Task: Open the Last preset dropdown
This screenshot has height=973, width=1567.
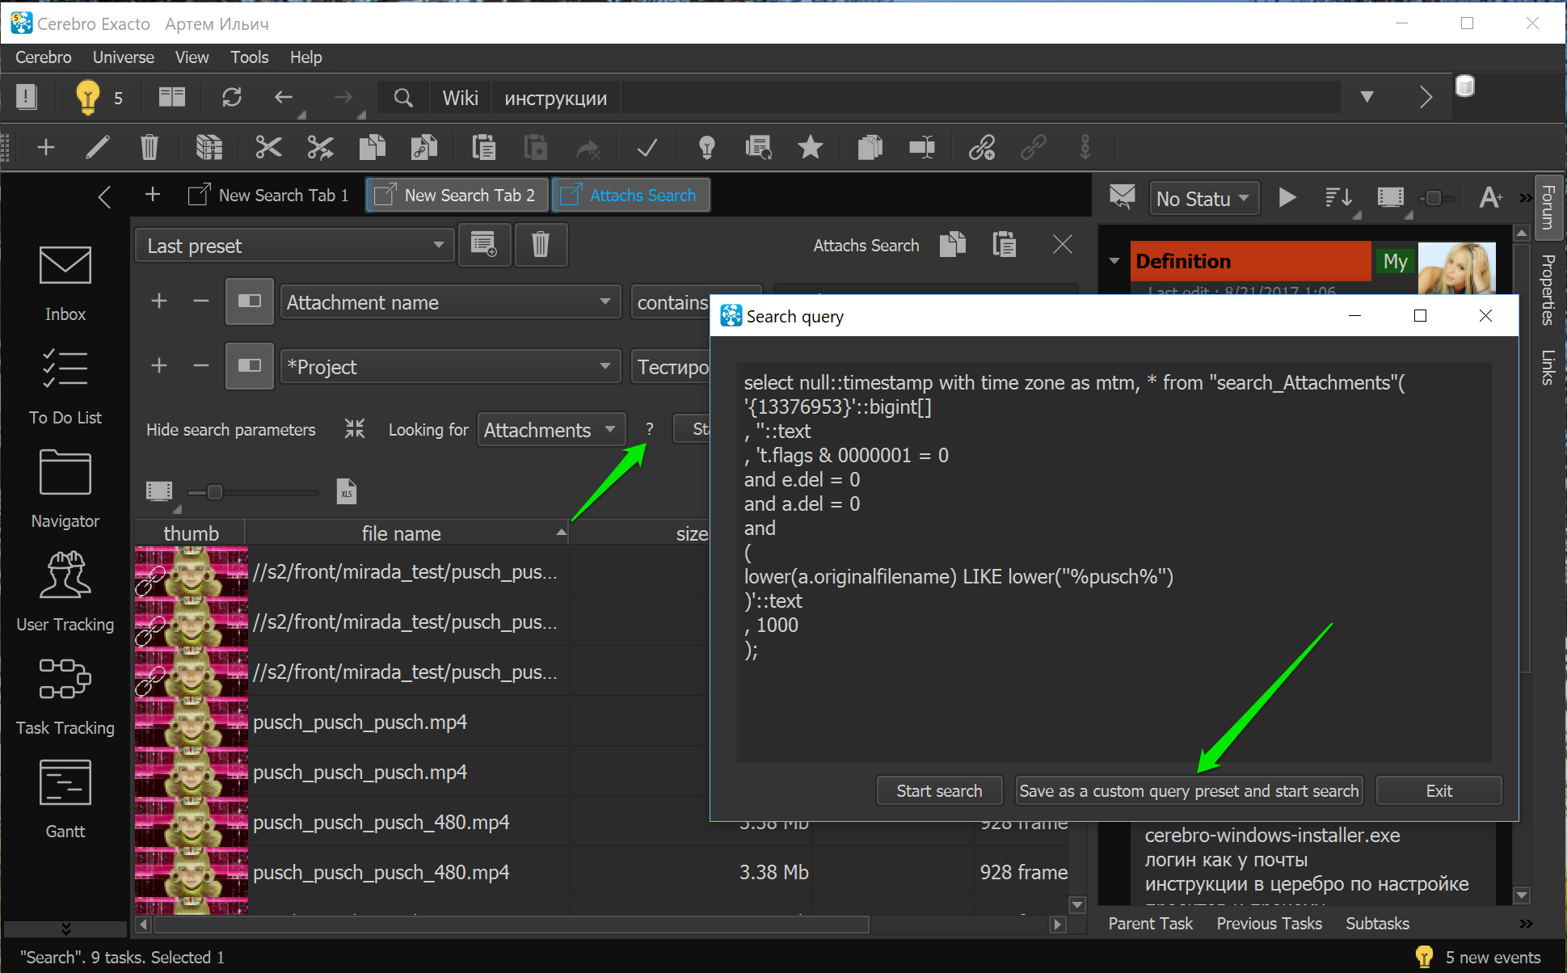Action: click(x=295, y=246)
